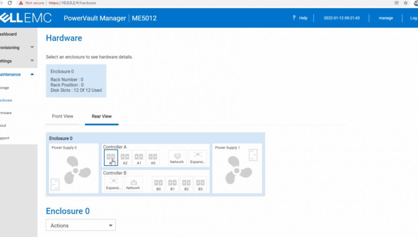This screenshot has width=418, height=237.
Task: Select port B3 on Controller B
Action: pyautogui.click(x=200, y=184)
